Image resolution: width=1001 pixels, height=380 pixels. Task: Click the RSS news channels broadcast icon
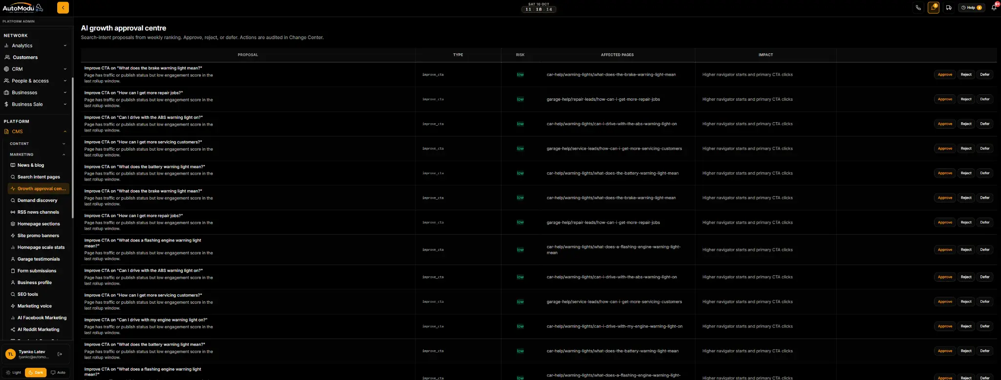pos(13,212)
